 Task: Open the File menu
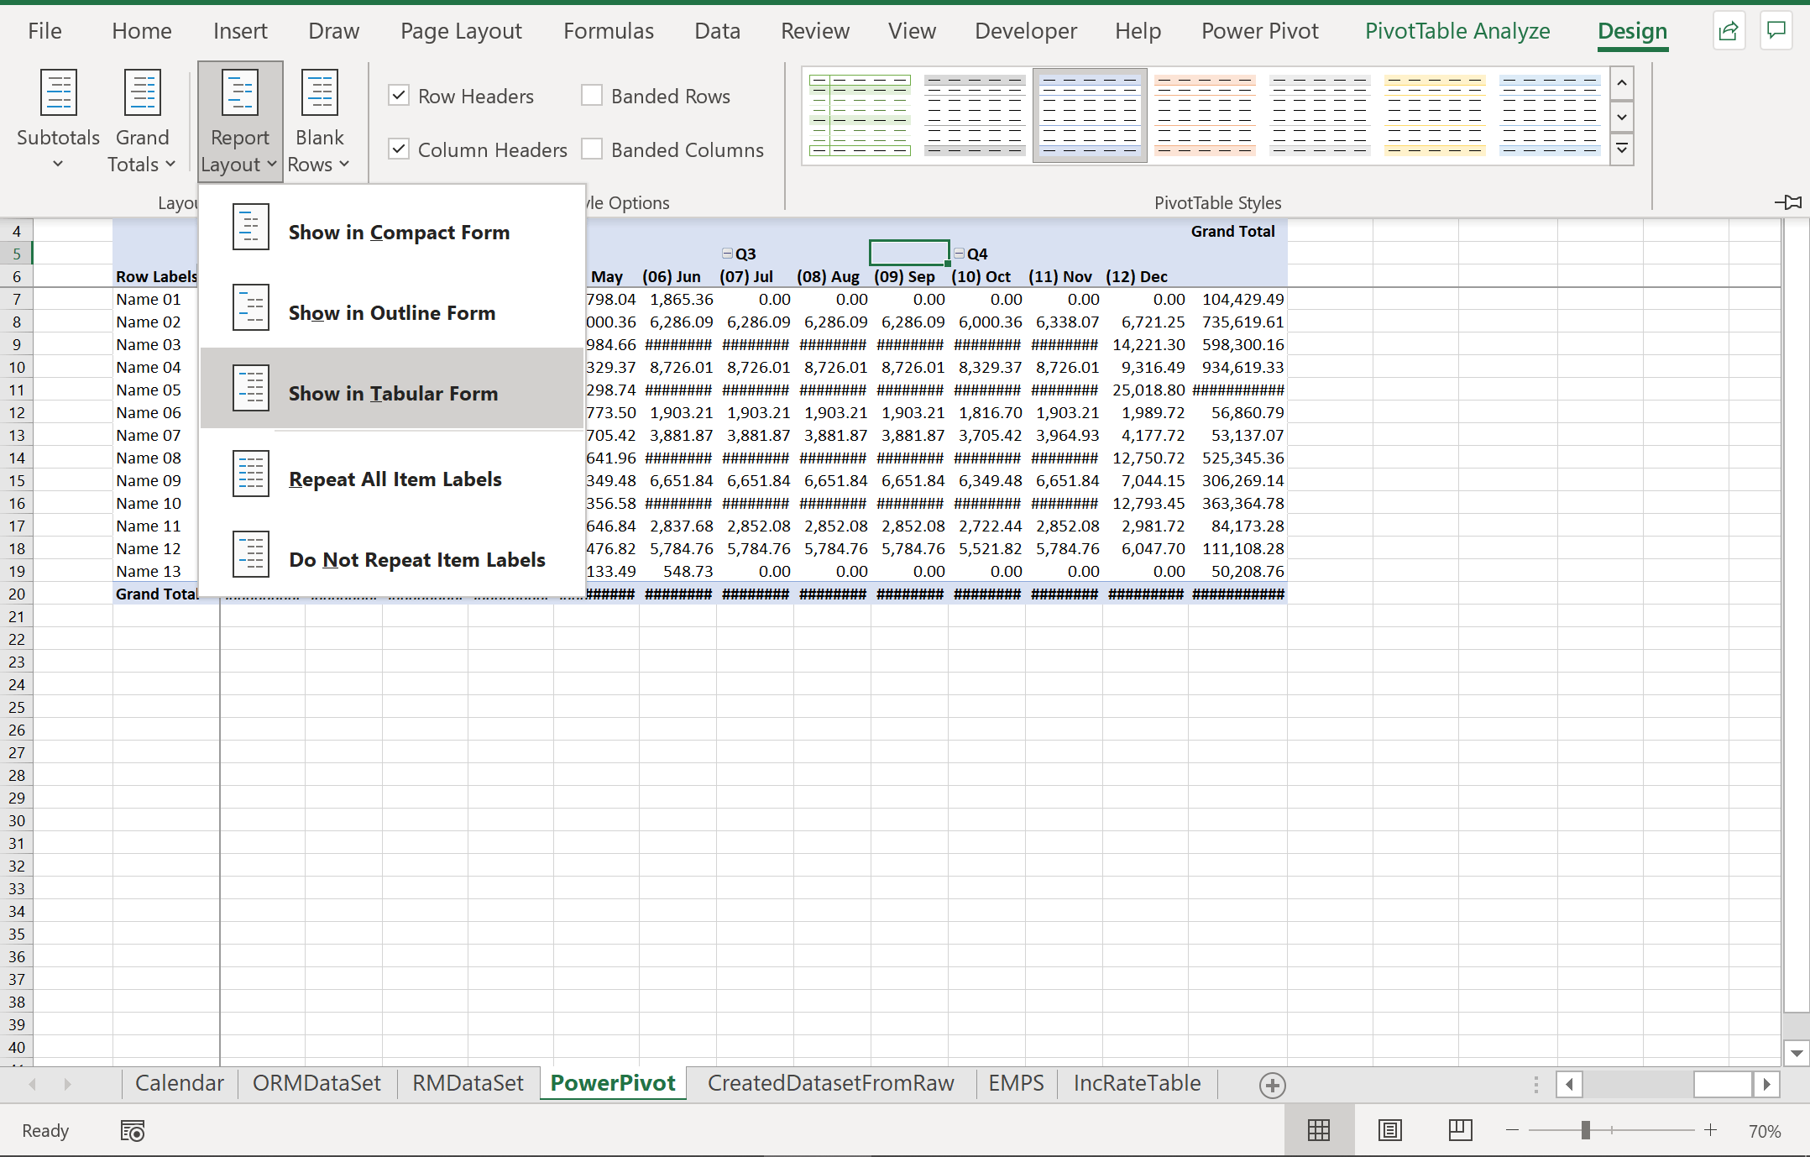click(x=44, y=31)
